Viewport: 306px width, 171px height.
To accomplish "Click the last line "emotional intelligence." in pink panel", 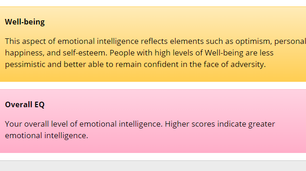I will coord(46,135).
